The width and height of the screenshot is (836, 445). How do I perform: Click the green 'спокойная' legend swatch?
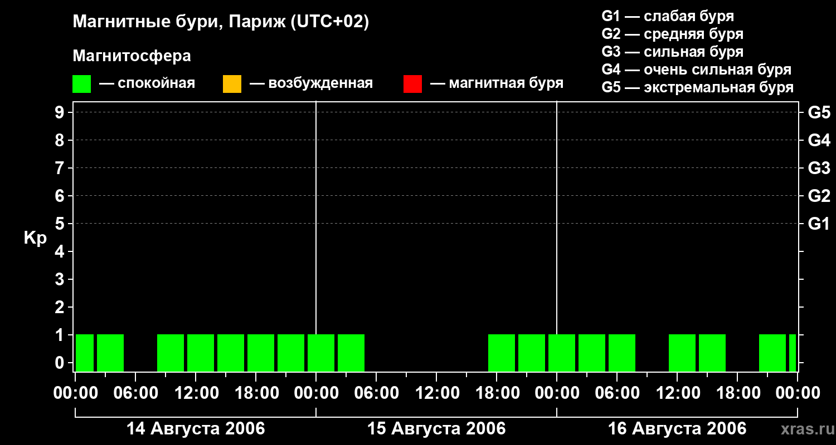[x=81, y=84]
